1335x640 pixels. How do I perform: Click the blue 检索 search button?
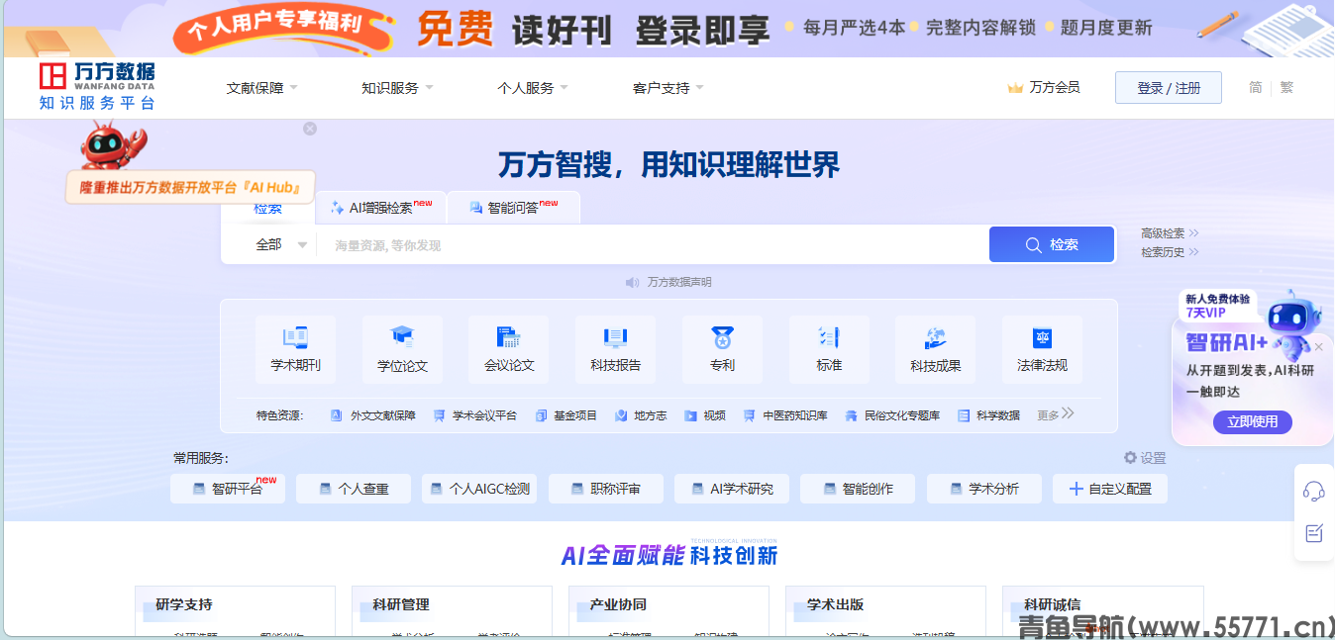click(x=1052, y=244)
